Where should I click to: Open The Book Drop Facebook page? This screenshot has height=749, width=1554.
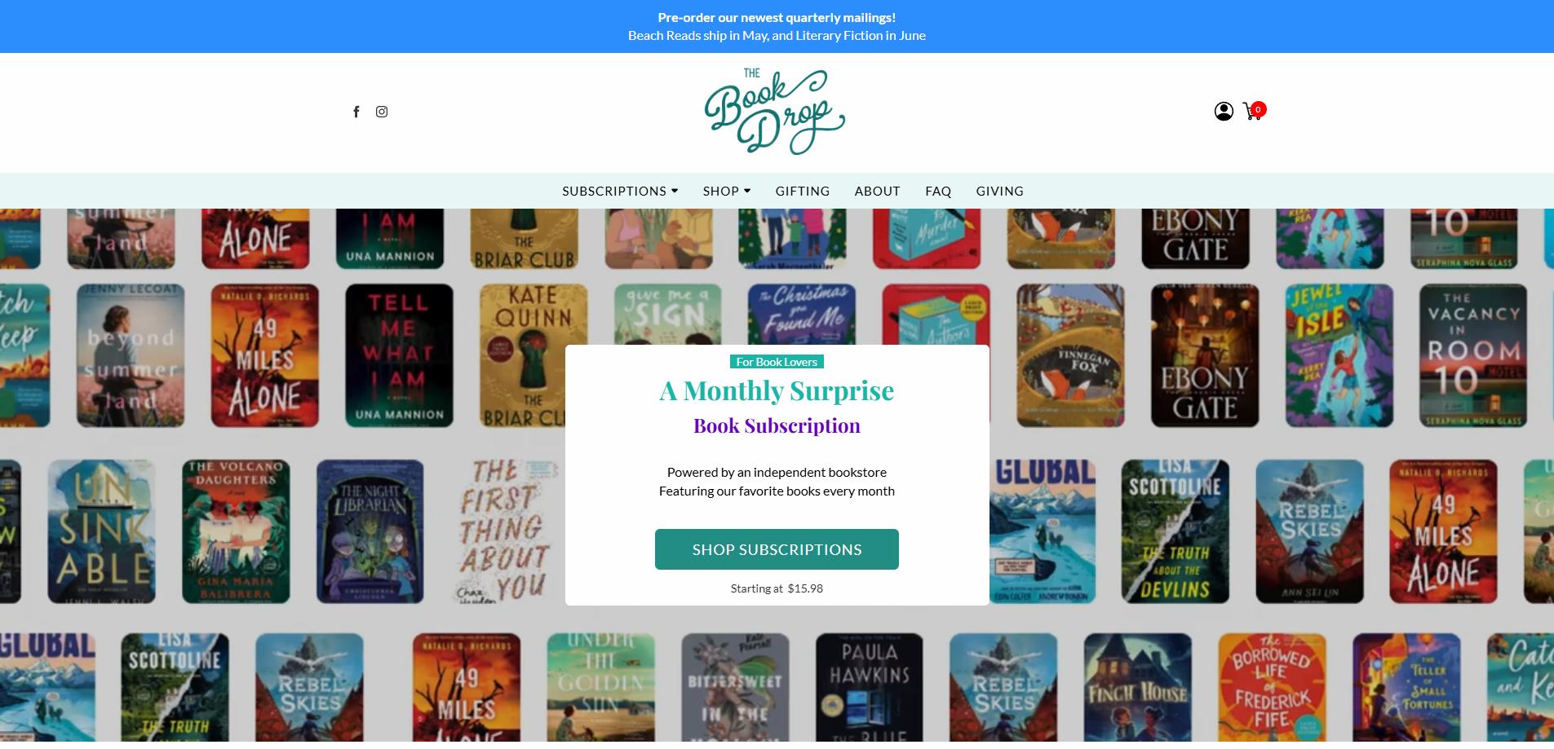coord(356,112)
